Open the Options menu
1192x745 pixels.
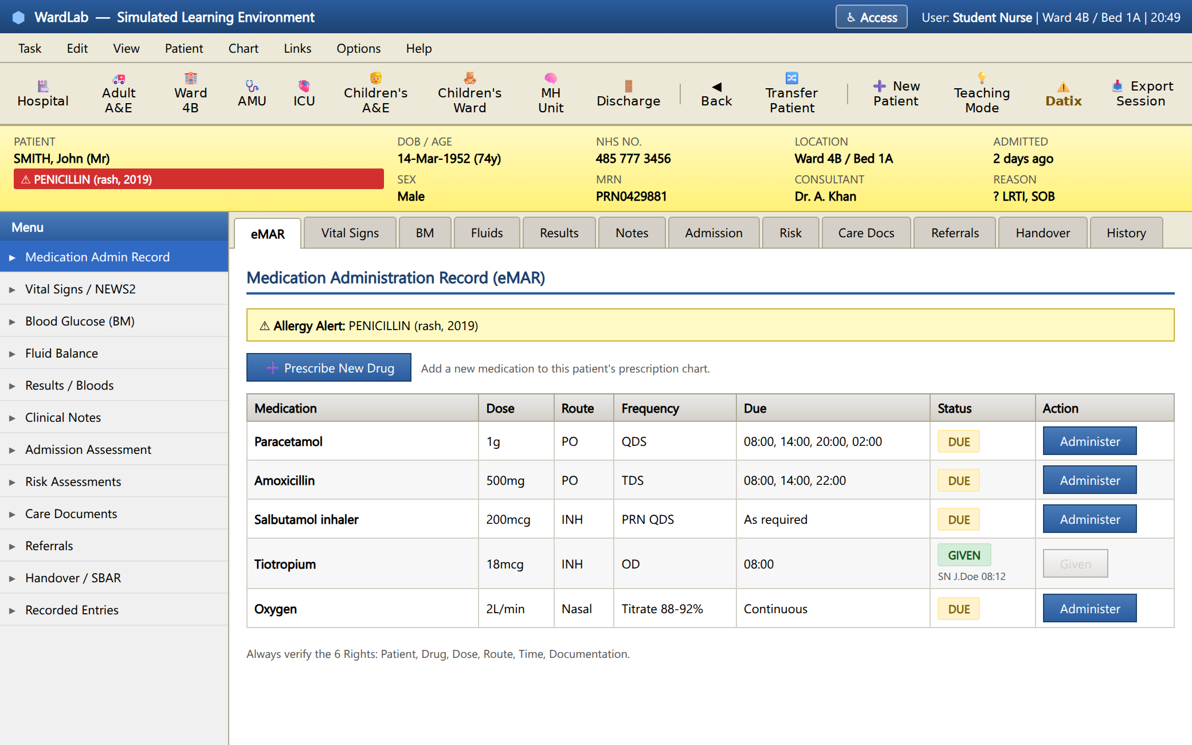point(359,48)
